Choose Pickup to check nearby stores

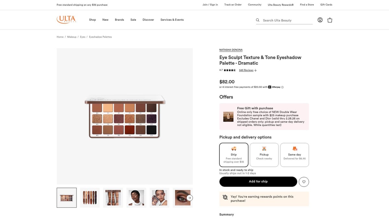pos(264,154)
